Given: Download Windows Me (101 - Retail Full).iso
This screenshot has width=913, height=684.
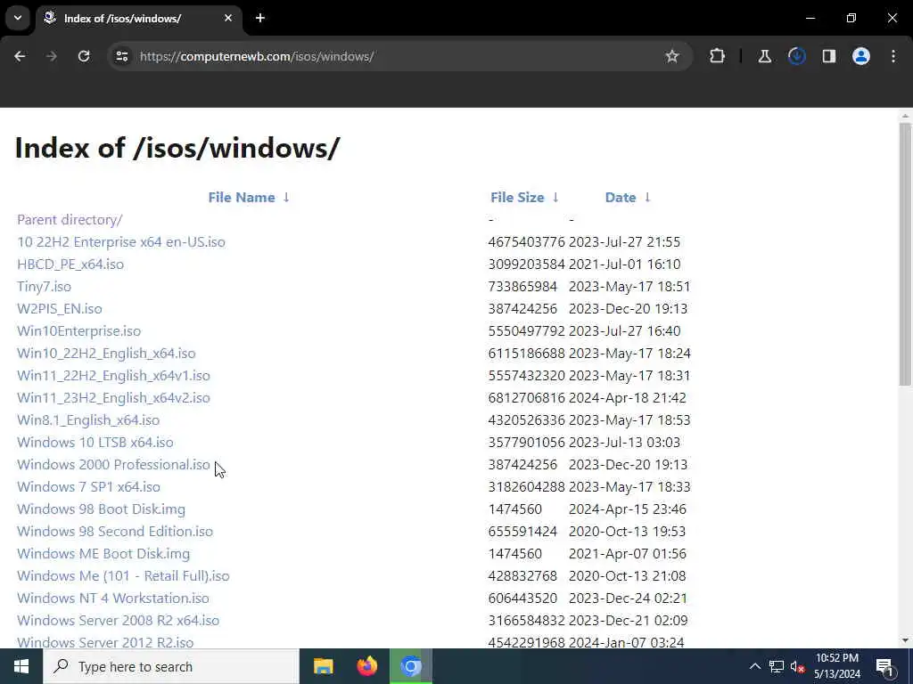Looking at the screenshot, I should 123,576.
